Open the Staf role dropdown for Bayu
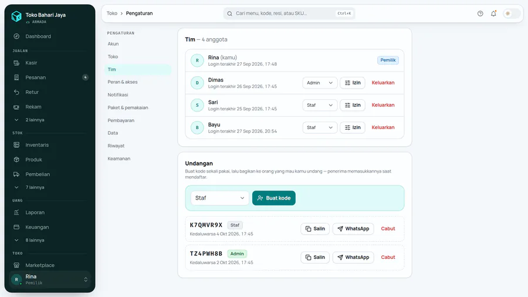Image resolution: width=528 pixels, height=297 pixels. coord(320,127)
